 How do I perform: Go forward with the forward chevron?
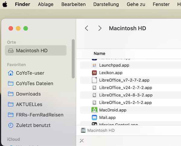coord(100,28)
